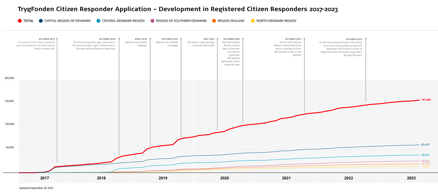Click the October 2020 bystander CPR description
438x192 pixels.
[x=231, y=53]
